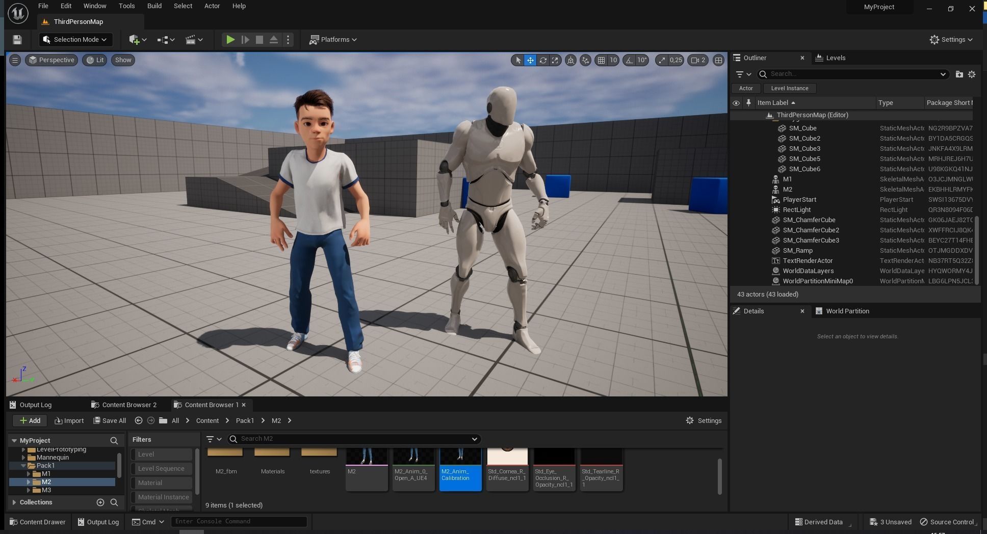This screenshot has height=534, width=987.
Task: Open the top-right Settings dropdown
Action: click(x=951, y=40)
